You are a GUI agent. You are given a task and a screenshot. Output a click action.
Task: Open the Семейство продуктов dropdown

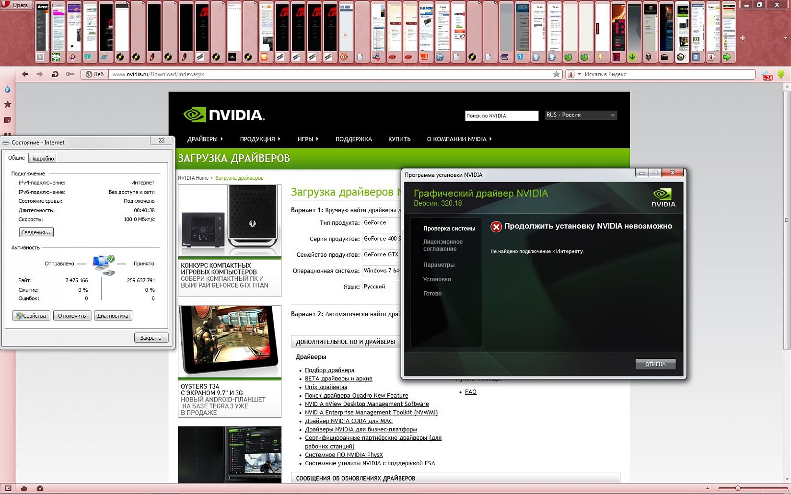tap(382, 254)
